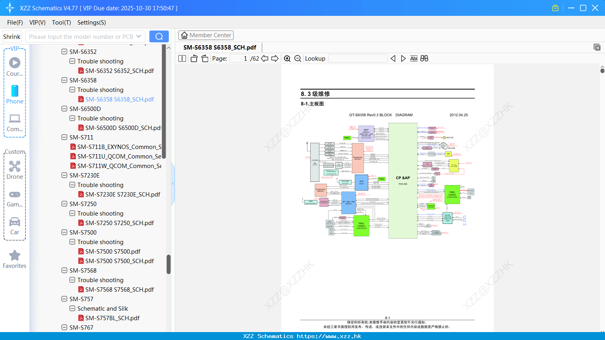Click the home icon on Member Center
The image size is (605, 340).
(x=184, y=35)
